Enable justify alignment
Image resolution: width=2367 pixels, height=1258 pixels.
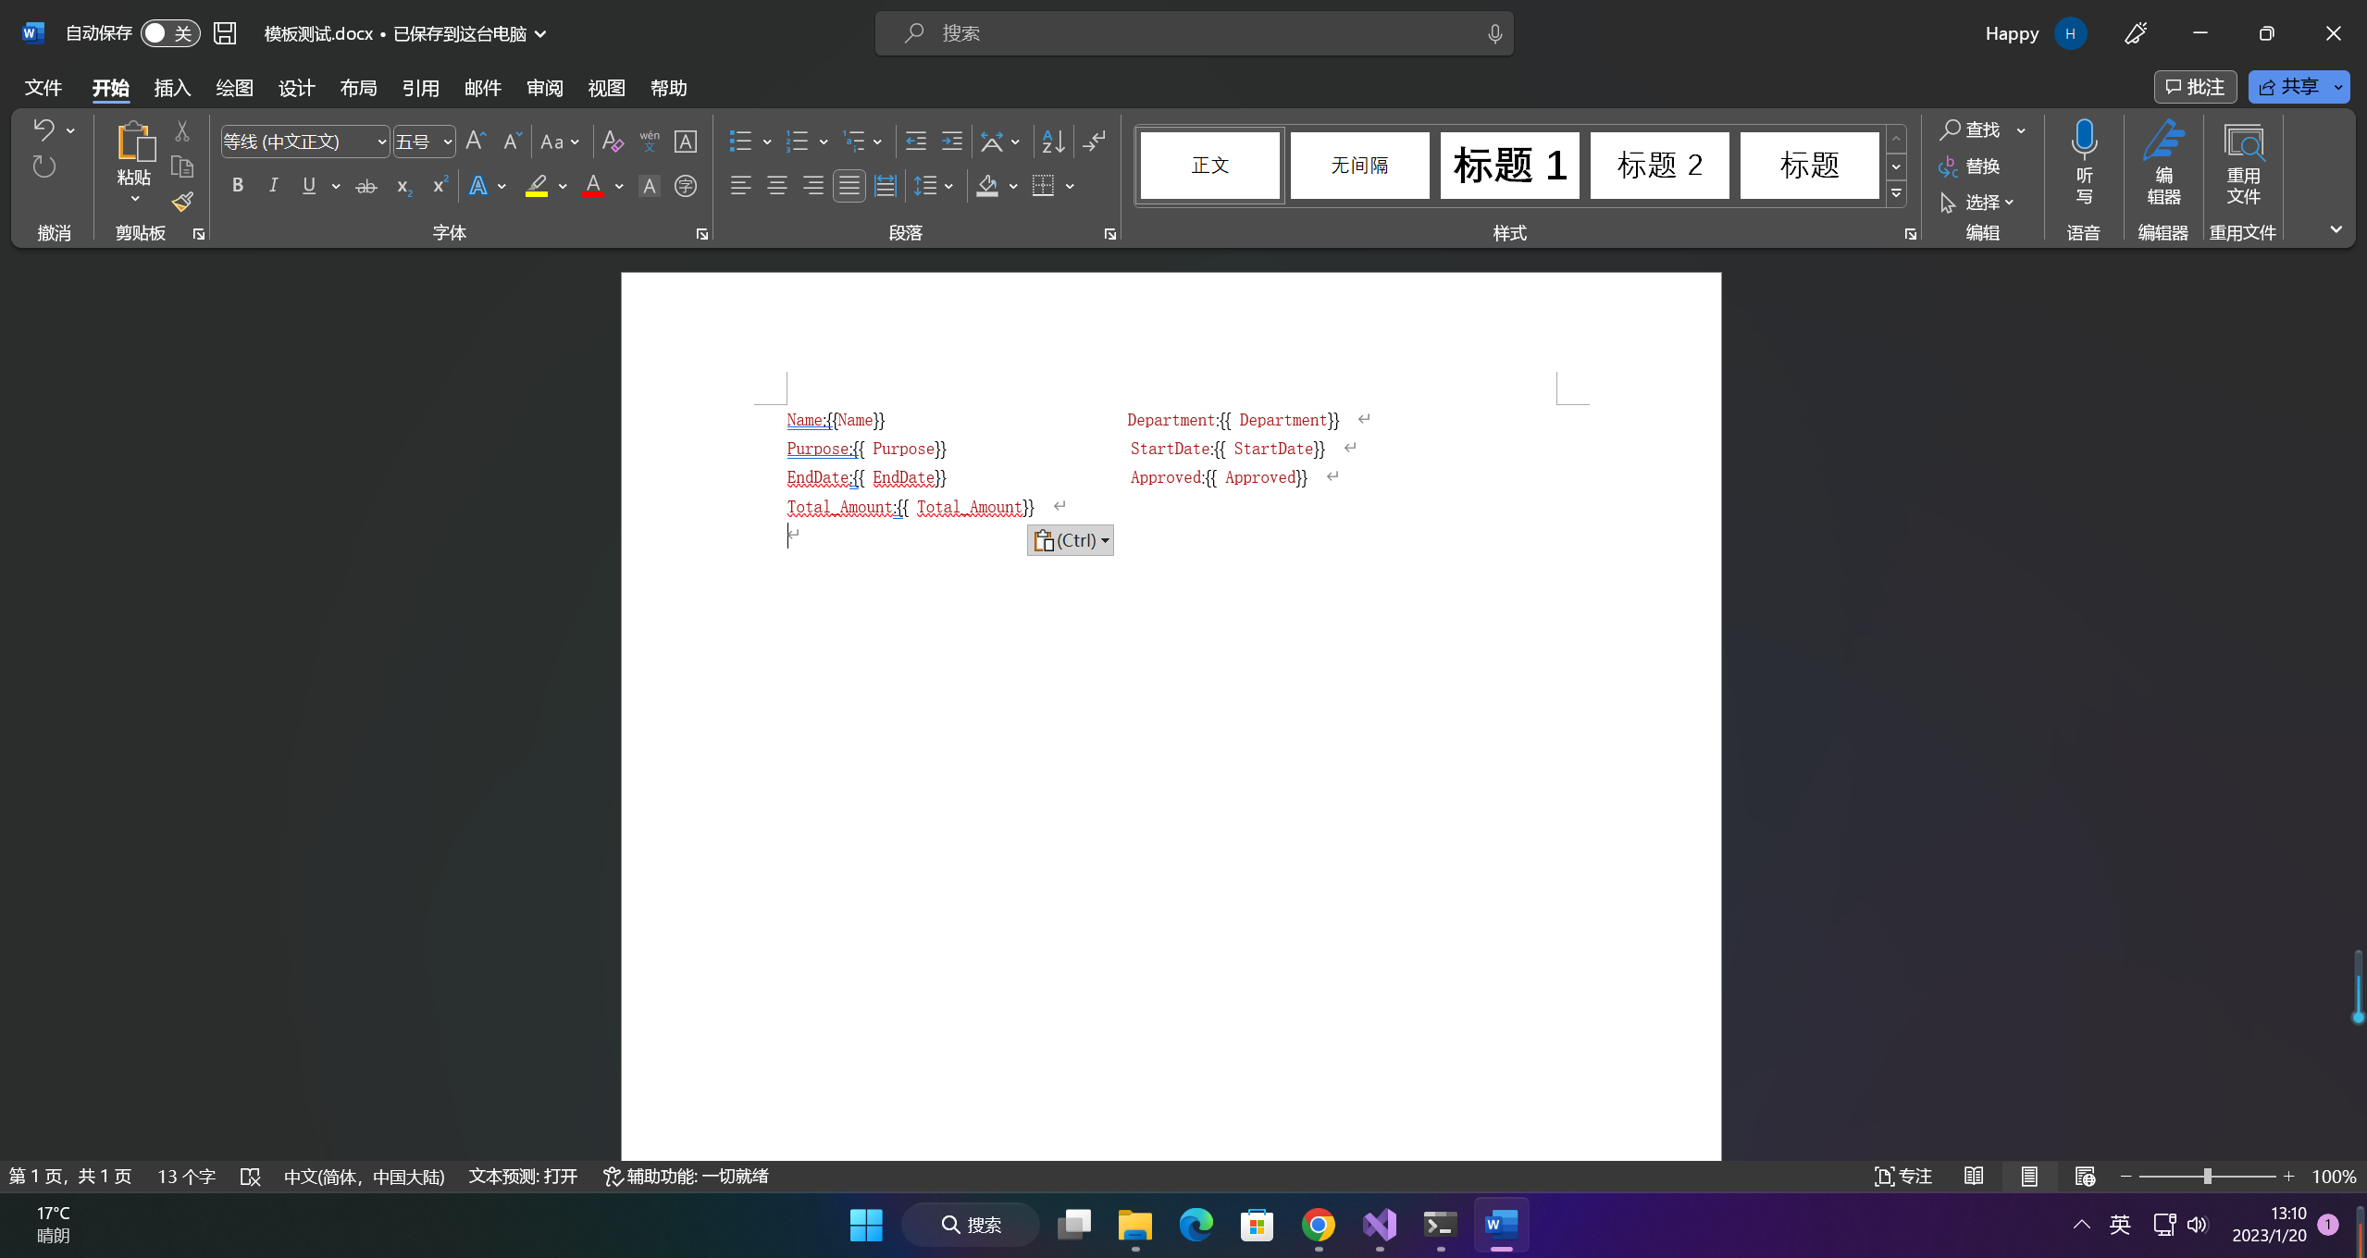(x=849, y=185)
